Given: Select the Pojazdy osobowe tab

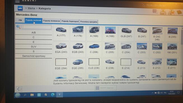Looking at the screenshot, I should (x=33, y=20).
